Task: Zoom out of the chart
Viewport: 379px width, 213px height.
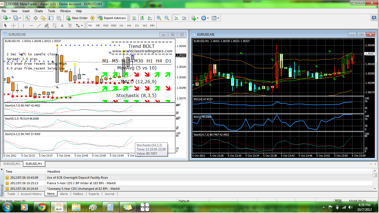Action: pos(167,18)
